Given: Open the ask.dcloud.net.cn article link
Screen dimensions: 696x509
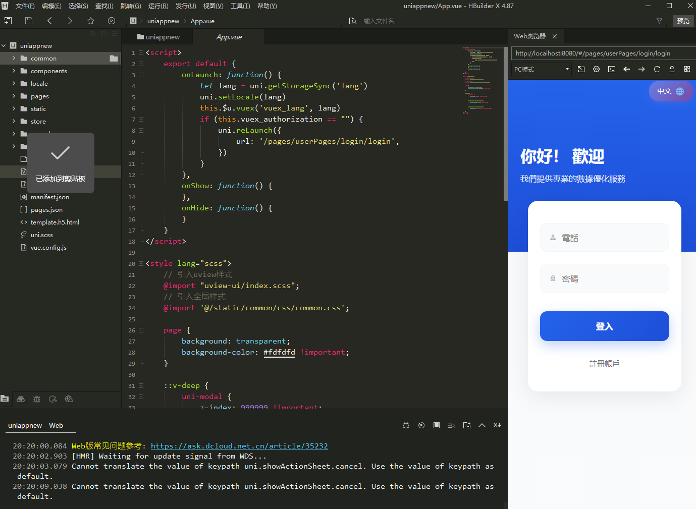Looking at the screenshot, I should click(x=239, y=446).
